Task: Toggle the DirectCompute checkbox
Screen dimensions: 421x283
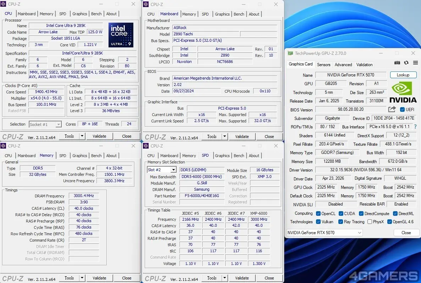Action: click(x=361, y=213)
